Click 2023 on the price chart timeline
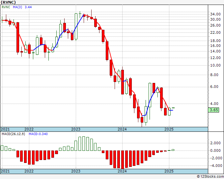The width and height of the screenshot is (224, 179). [x=76, y=129]
